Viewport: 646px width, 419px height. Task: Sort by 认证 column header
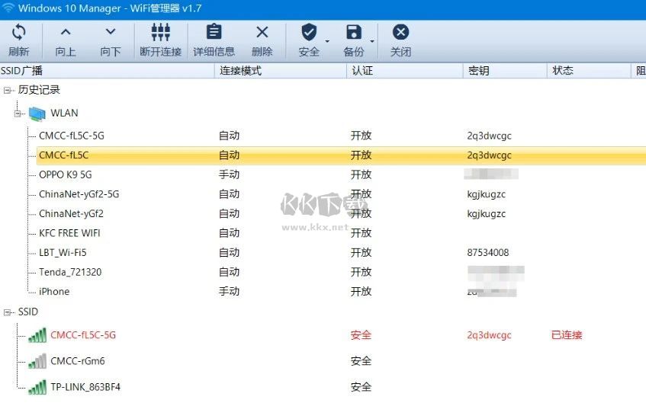tap(405, 70)
